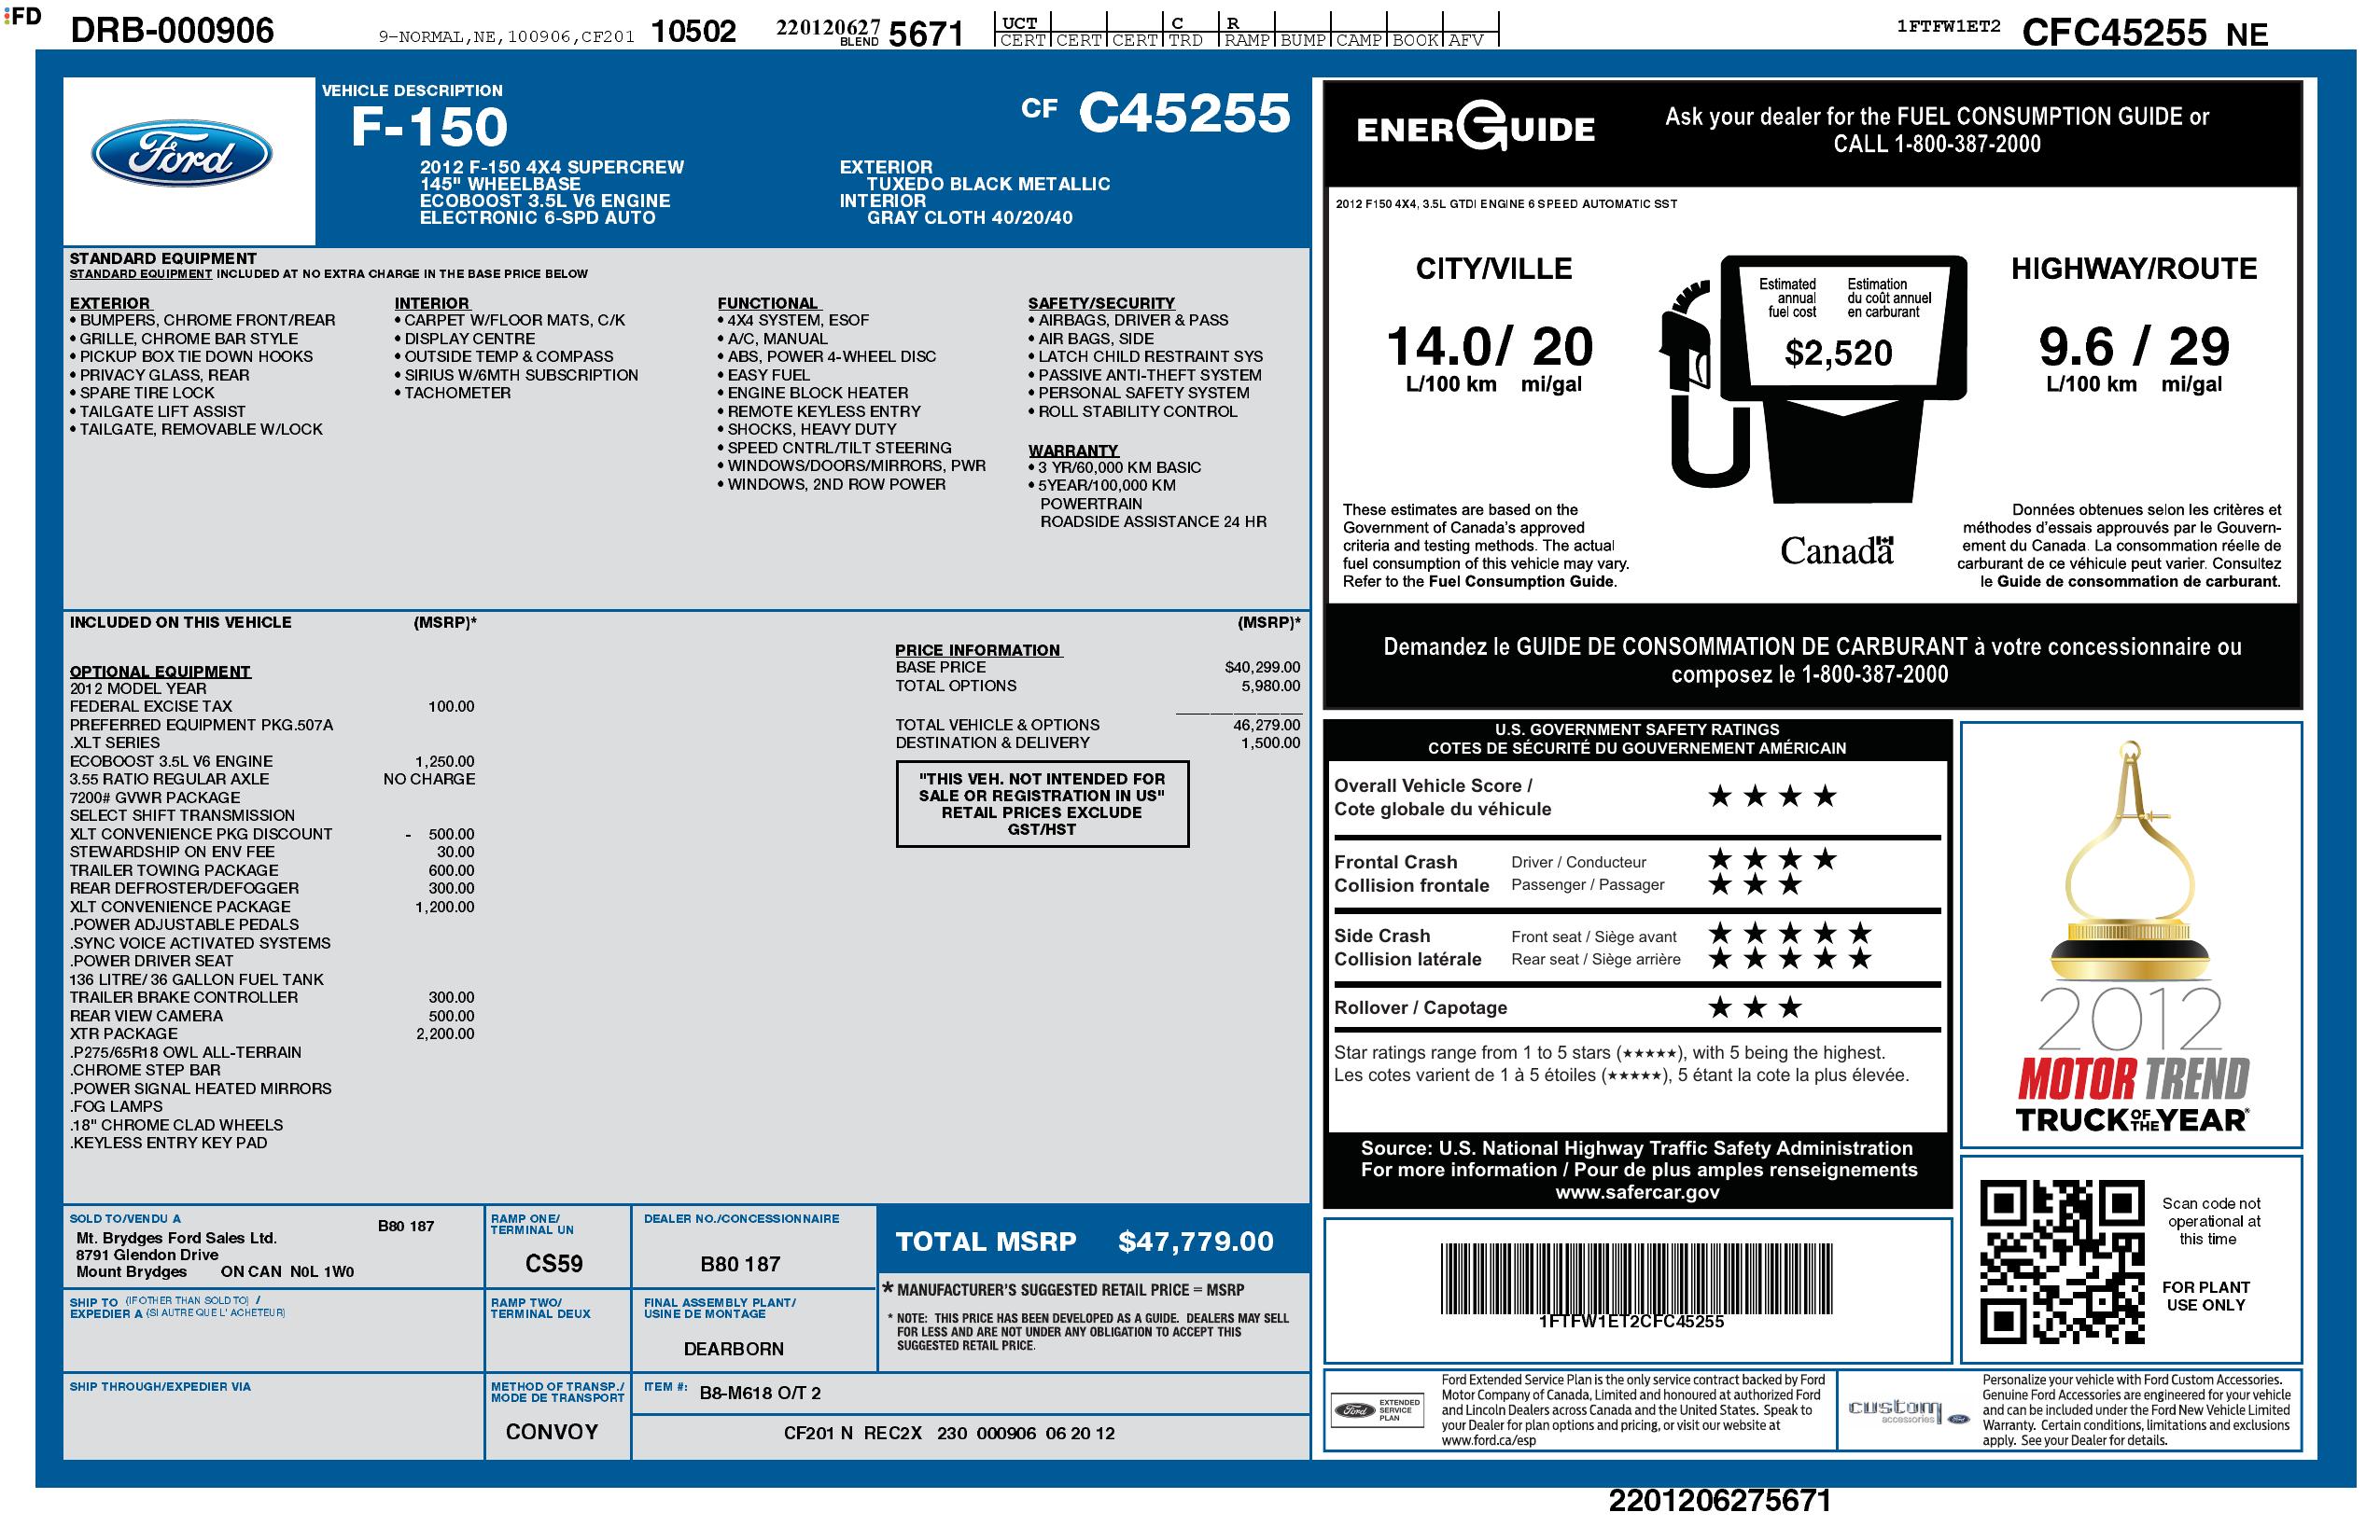Click the not intended for US sale notice box
Image resolution: width=2380 pixels, height=1540 pixels.
1041,803
